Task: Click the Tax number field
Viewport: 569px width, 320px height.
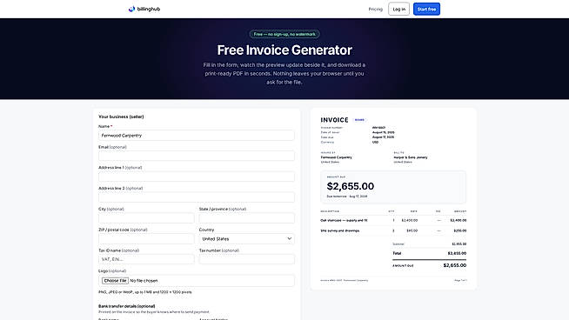Action: coord(247,259)
